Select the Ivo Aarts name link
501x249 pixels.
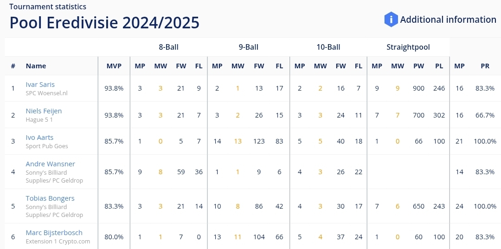[39, 138]
